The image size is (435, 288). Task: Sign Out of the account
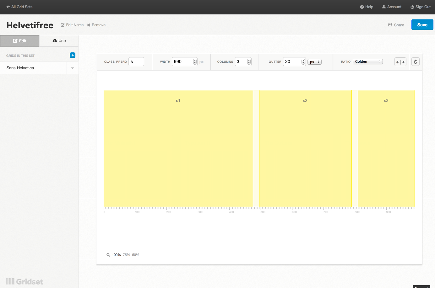420,7
